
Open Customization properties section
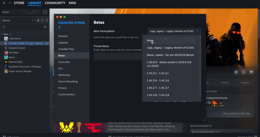click(72, 95)
